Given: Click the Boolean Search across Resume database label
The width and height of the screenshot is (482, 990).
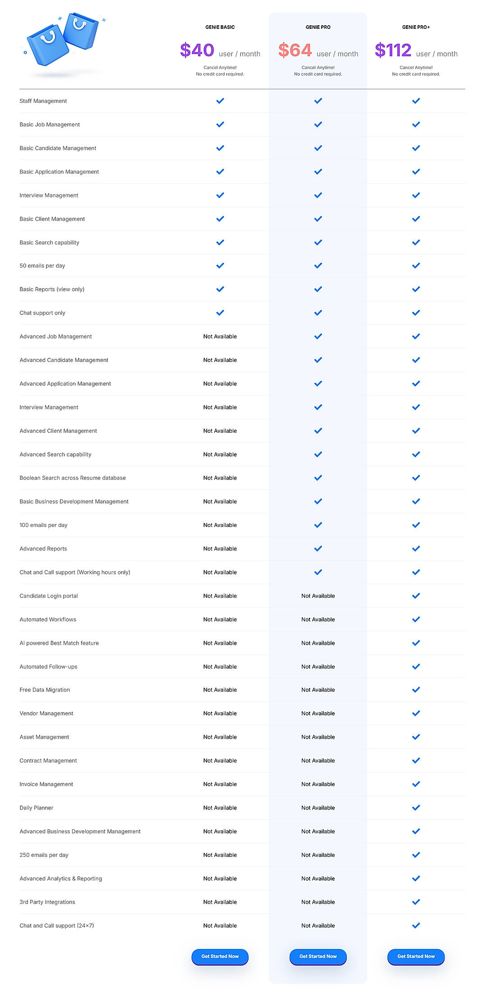Looking at the screenshot, I should pyautogui.click(x=73, y=478).
